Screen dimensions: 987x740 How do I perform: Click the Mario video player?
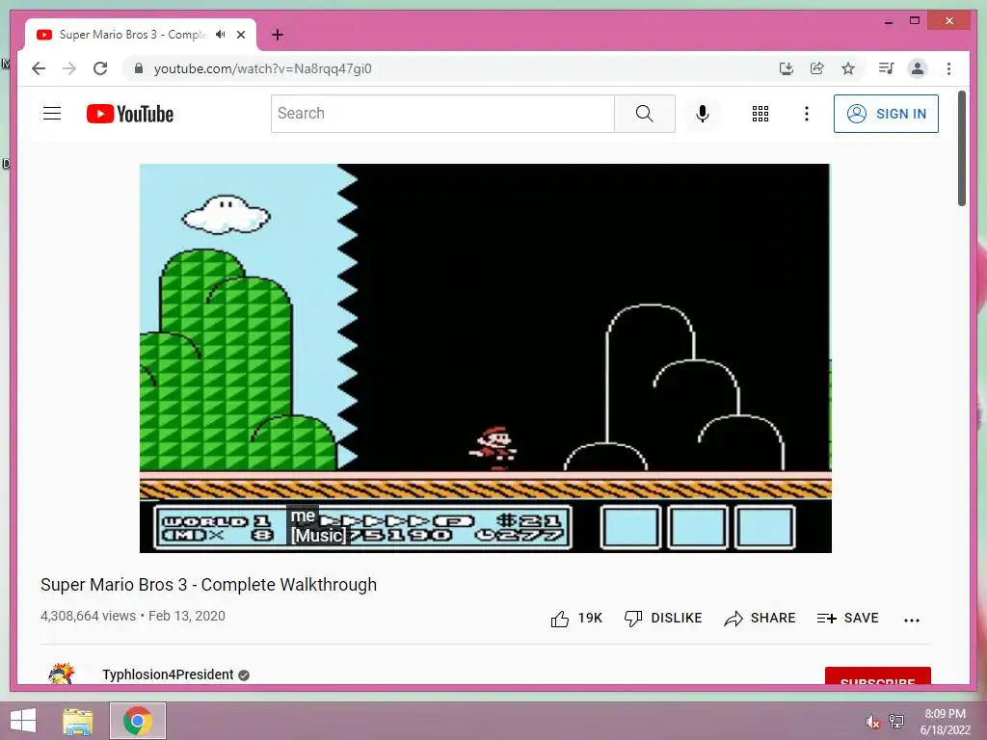[486, 358]
